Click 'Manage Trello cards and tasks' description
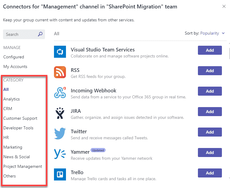 [113, 179]
